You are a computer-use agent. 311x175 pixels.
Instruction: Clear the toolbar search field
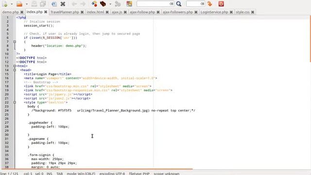(x=172, y=4)
